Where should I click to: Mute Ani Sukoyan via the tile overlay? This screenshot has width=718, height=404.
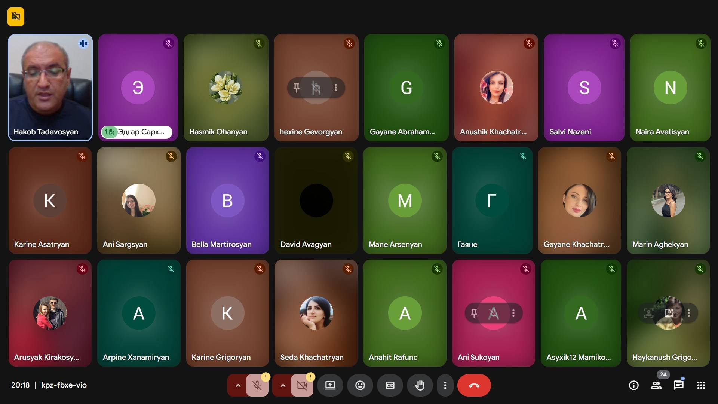(x=493, y=313)
